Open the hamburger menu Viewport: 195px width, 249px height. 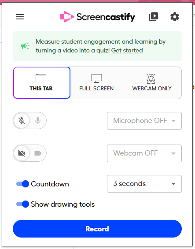pyautogui.click(x=20, y=17)
